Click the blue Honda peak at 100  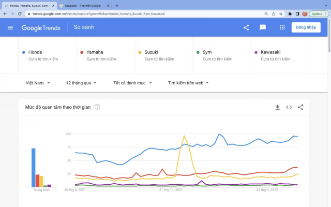point(219,134)
